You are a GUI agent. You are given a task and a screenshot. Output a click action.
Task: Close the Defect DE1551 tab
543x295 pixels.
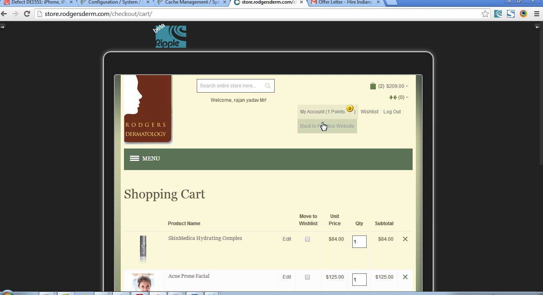coord(71,2)
